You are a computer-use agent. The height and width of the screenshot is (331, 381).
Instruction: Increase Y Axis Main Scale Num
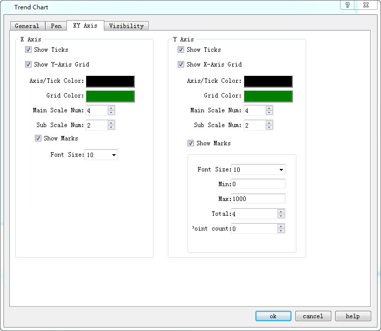click(269, 108)
